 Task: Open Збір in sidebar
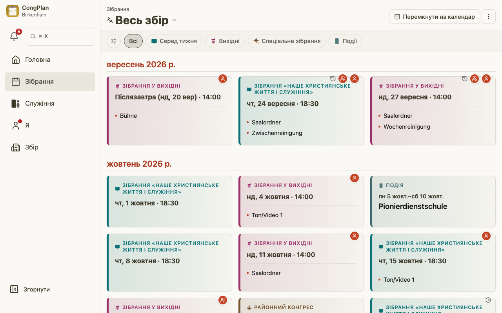[x=50, y=148]
